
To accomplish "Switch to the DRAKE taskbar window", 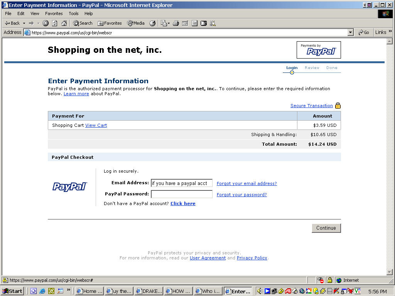I will tap(149, 291).
